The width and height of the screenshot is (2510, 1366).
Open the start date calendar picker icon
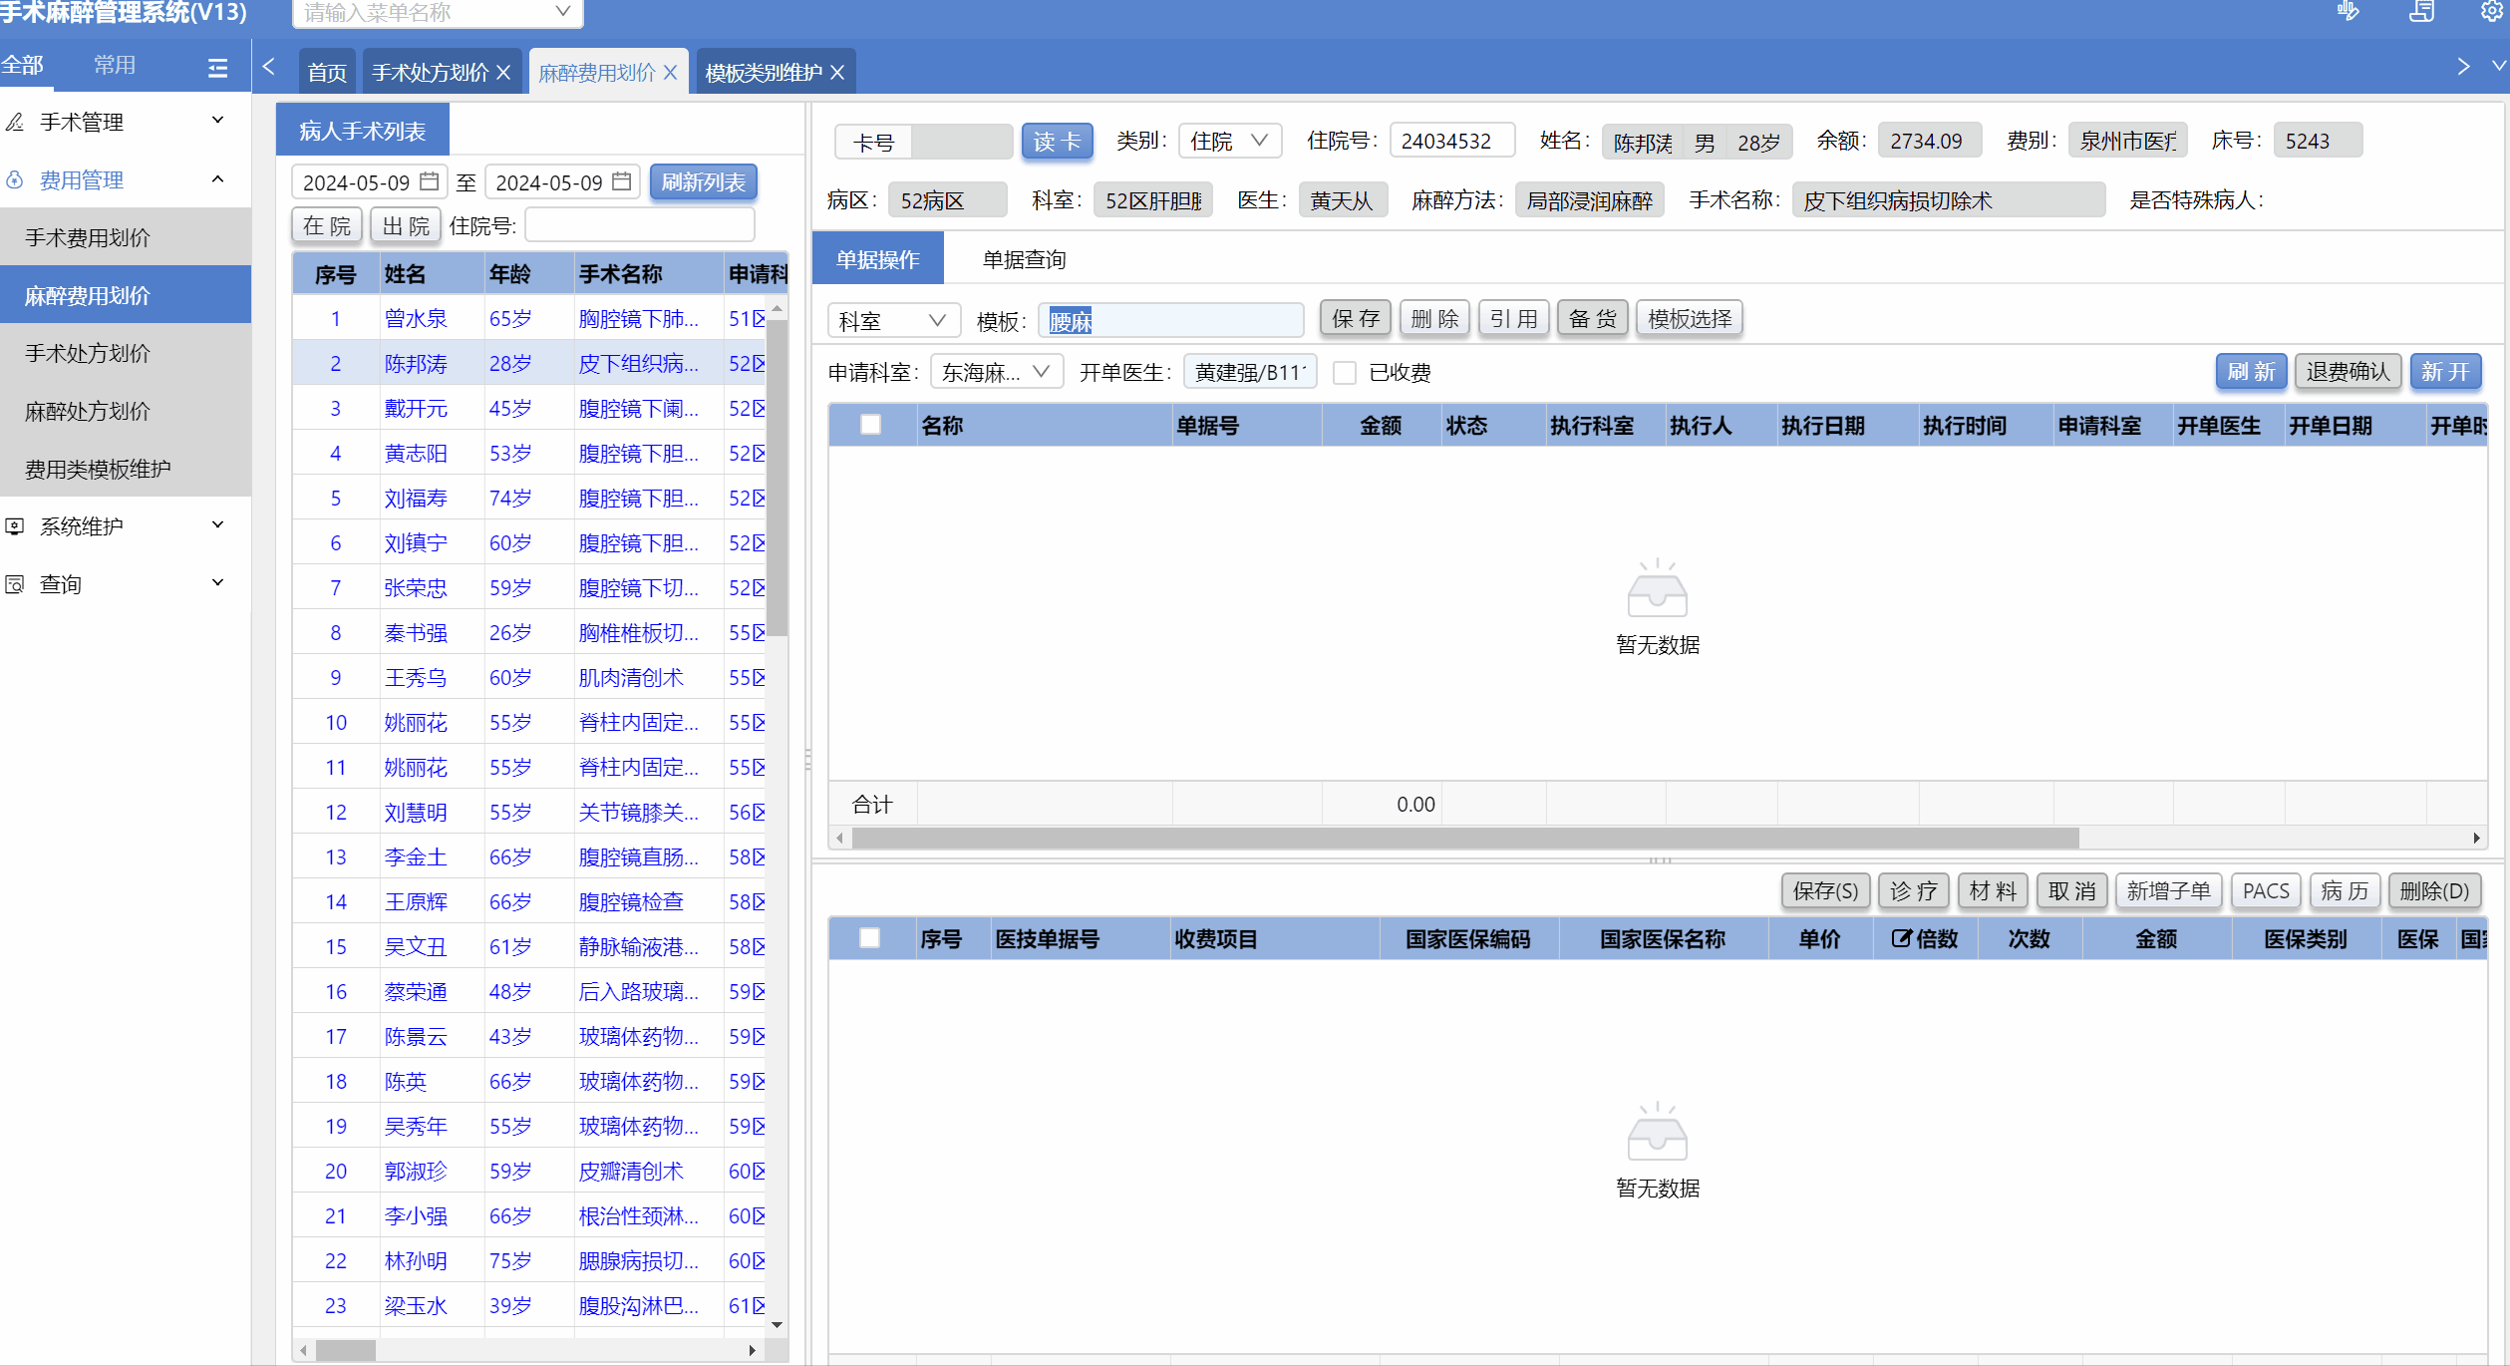tap(430, 181)
